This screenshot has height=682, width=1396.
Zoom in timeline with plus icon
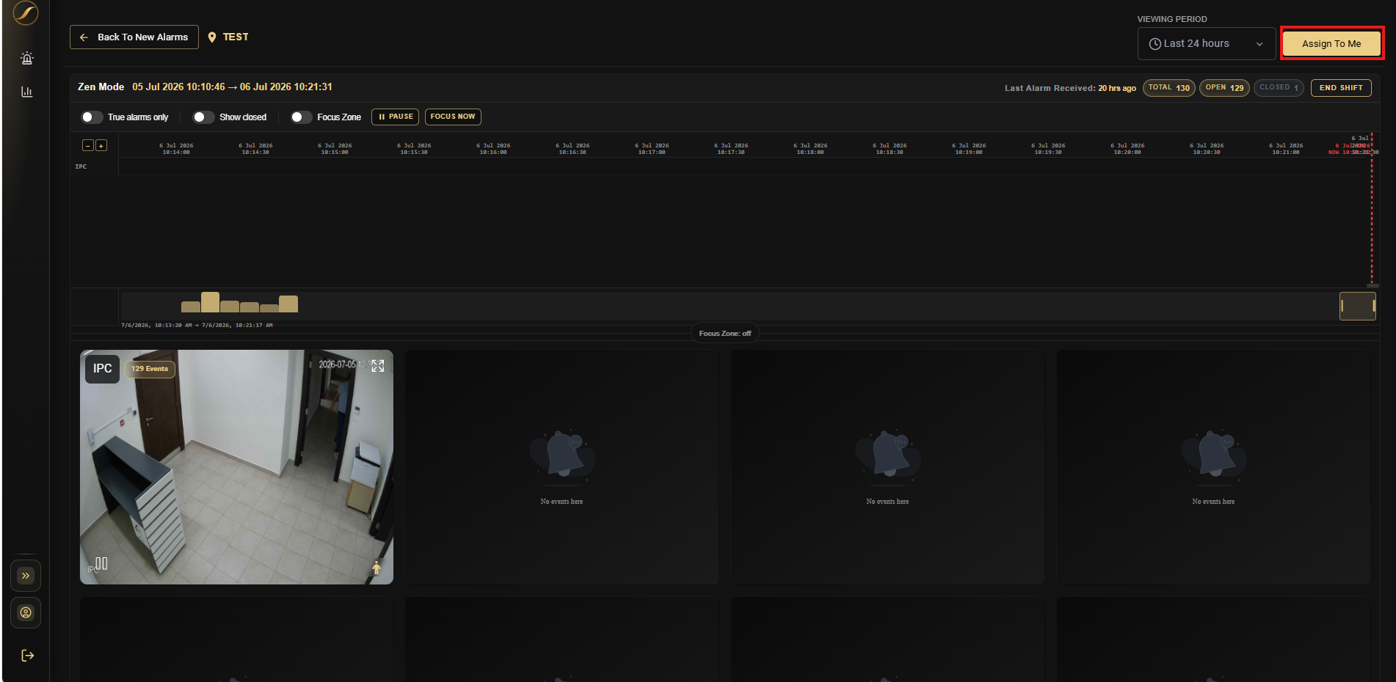101,145
